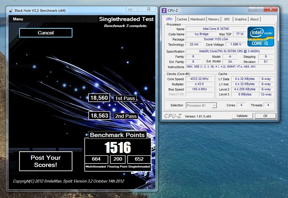Click the Core Voltage value 1.096 V
The width and height of the screenshot is (288, 198).
click(x=236, y=44)
